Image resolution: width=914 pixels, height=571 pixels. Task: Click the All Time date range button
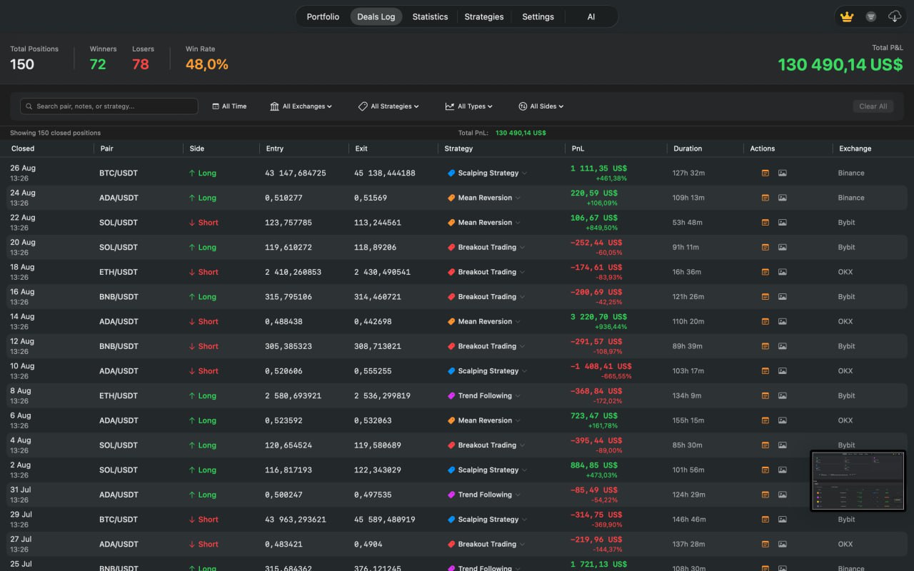pyautogui.click(x=229, y=106)
